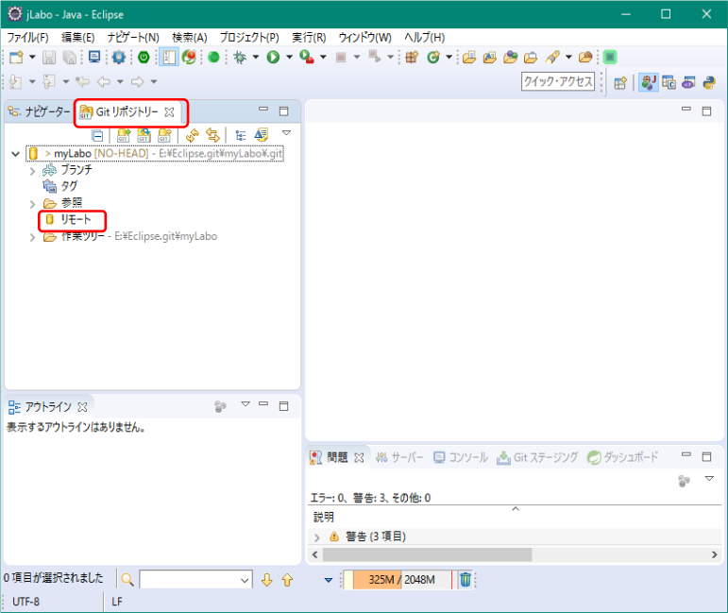This screenshot has width=728, height=613.
Task: Click the 説明 column header in Problems
Action: [x=324, y=517]
